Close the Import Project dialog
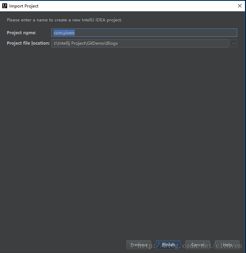The width and height of the screenshot is (246, 253). pyautogui.click(x=240, y=6)
